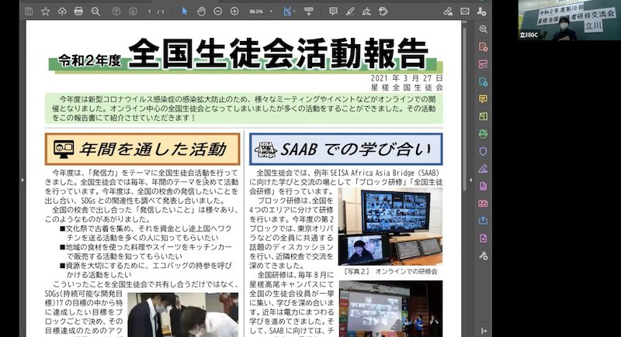The height and width of the screenshot is (337, 621).
Task: Open the pink add-file tool near panel bottom
Action: (483, 239)
